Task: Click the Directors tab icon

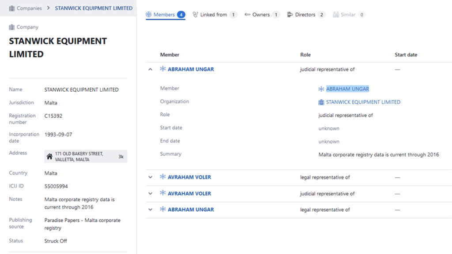Action: pyautogui.click(x=290, y=15)
